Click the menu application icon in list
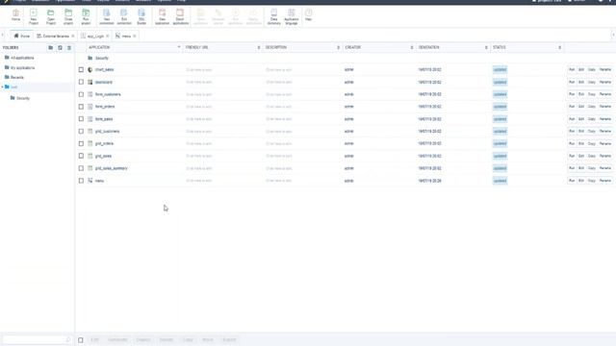Image resolution: width=616 pixels, height=346 pixels. pyautogui.click(x=90, y=181)
